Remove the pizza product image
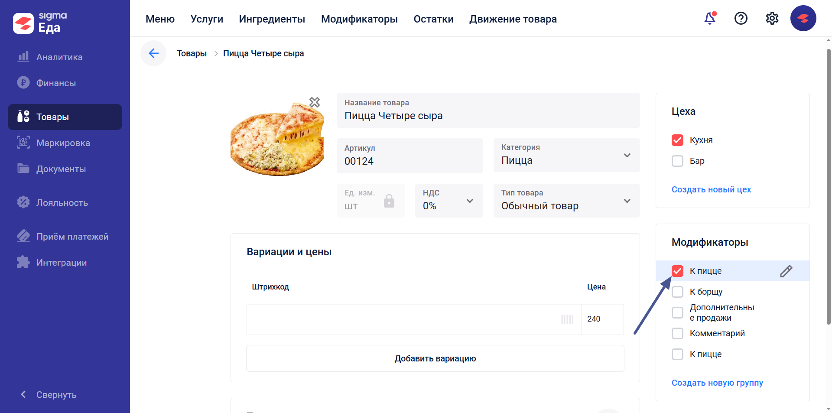Image resolution: width=832 pixels, height=413 pixels. [x=315, y=102]
